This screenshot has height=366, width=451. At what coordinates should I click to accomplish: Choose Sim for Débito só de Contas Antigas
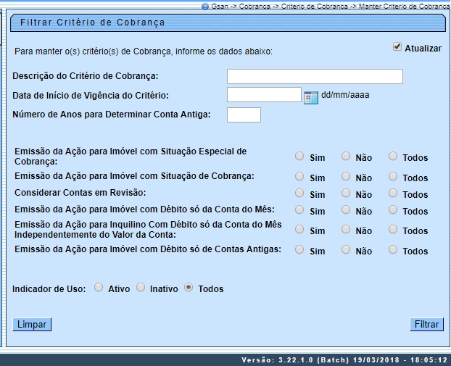[299, 249]
